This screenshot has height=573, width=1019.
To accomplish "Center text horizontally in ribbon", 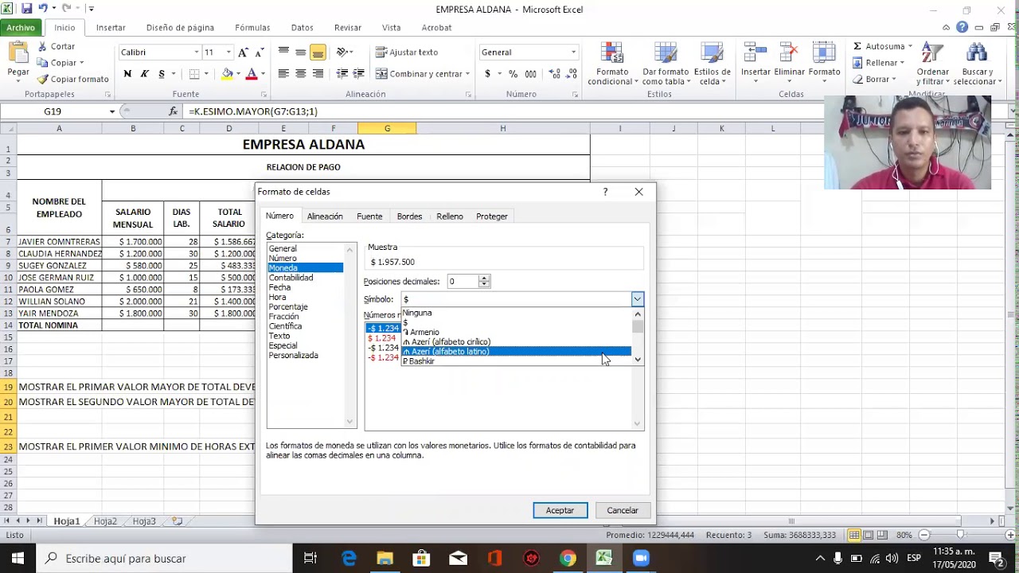I will [x=301, y=74].
